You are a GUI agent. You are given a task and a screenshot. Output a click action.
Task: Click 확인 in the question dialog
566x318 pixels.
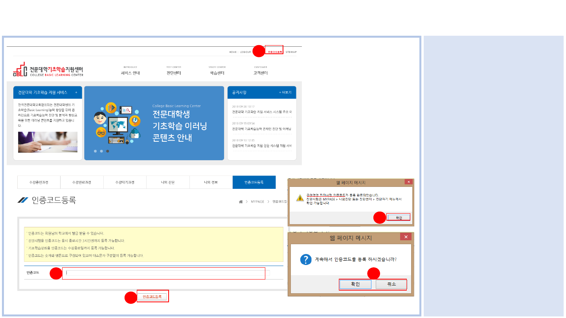[x=355, y=284]
